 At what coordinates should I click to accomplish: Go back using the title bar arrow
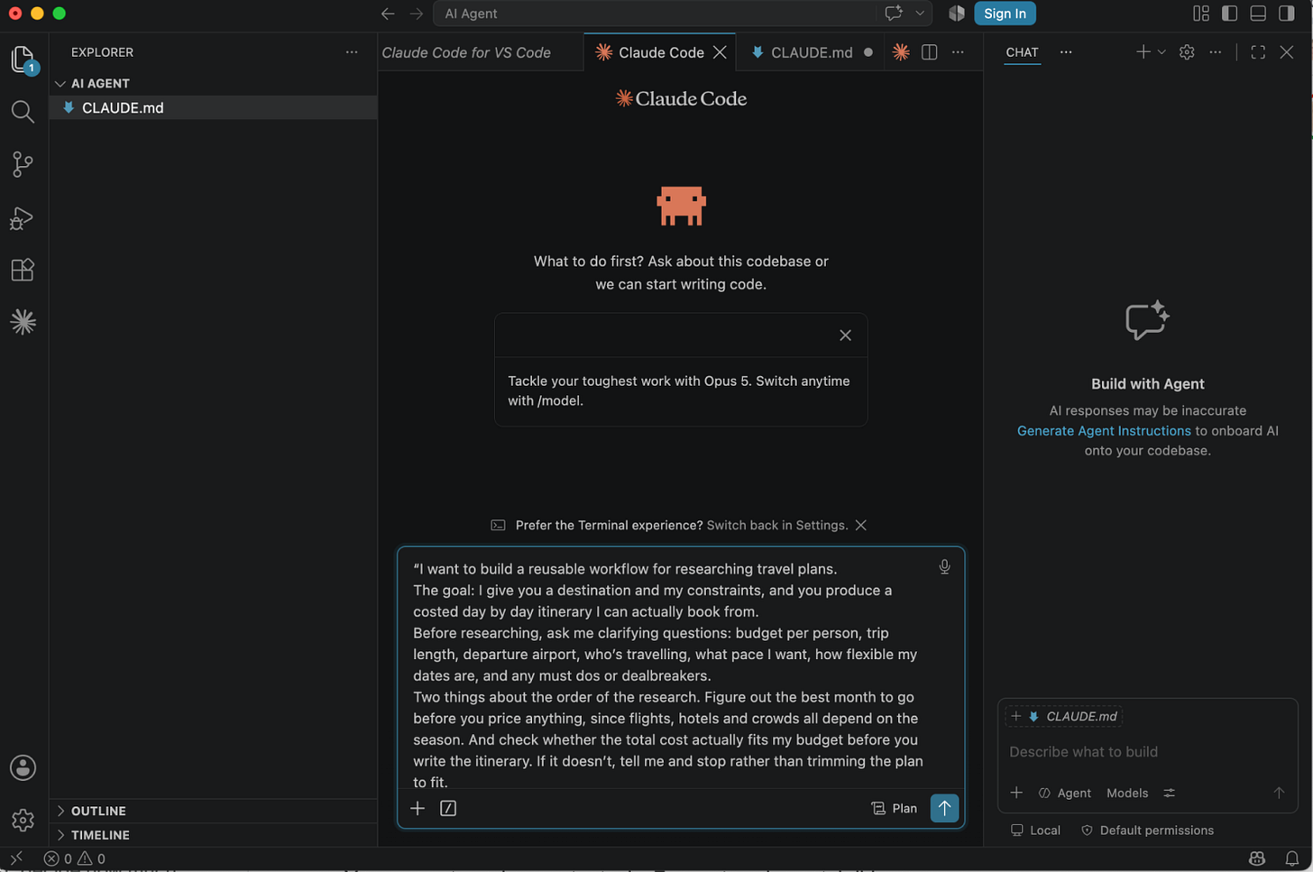tap(388, 14)
